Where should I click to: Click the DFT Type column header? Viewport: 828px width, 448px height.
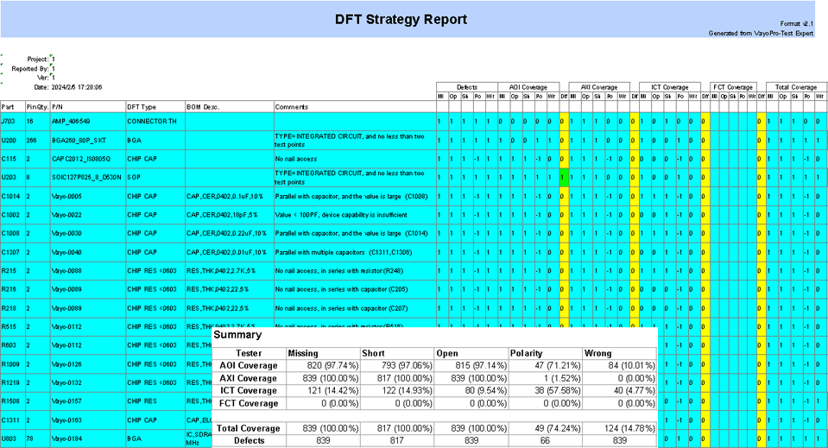pyautogui.click(x=142, y=106)
